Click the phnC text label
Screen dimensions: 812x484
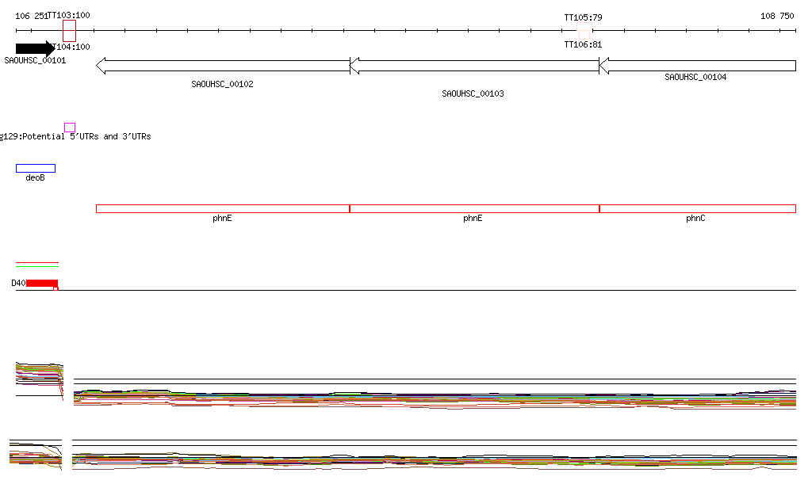pyautogui.click(x=695, y=218)
